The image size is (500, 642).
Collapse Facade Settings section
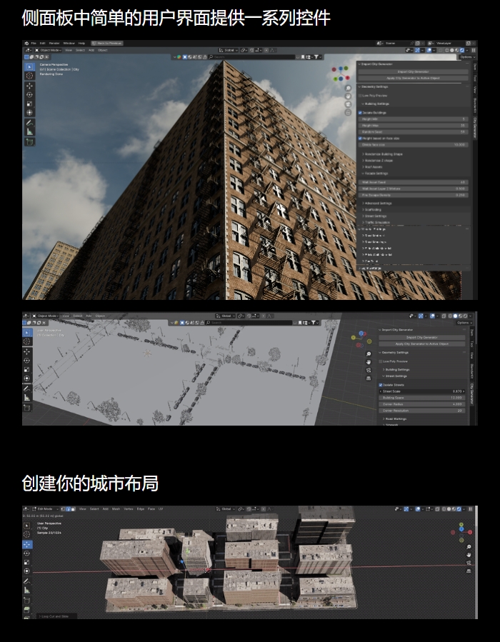375,174
